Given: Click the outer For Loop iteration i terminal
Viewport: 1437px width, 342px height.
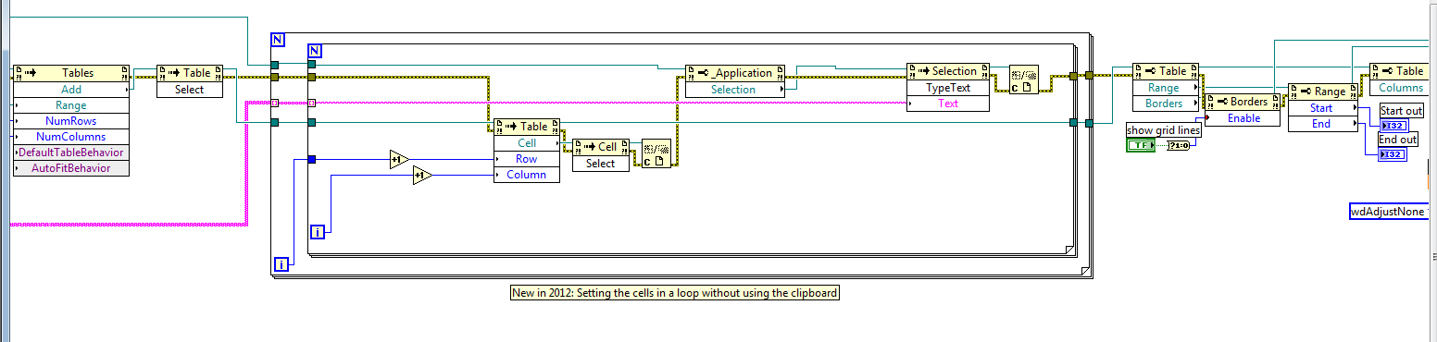Looking at the screenshot, I should (x=281, y=265).
